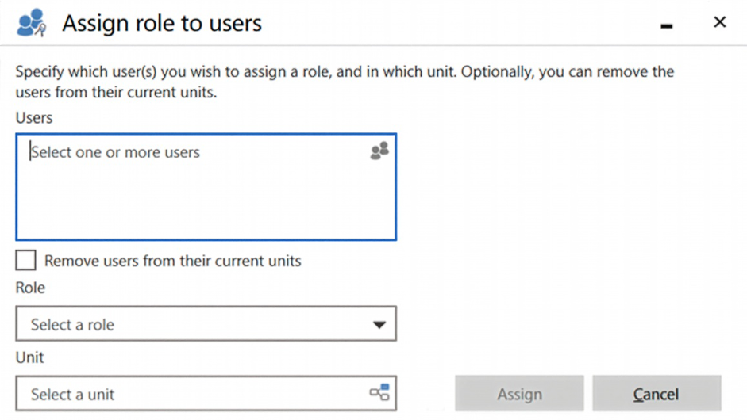
Task: Enable Remove users from current units checkbox
Action: click(26, 260)
